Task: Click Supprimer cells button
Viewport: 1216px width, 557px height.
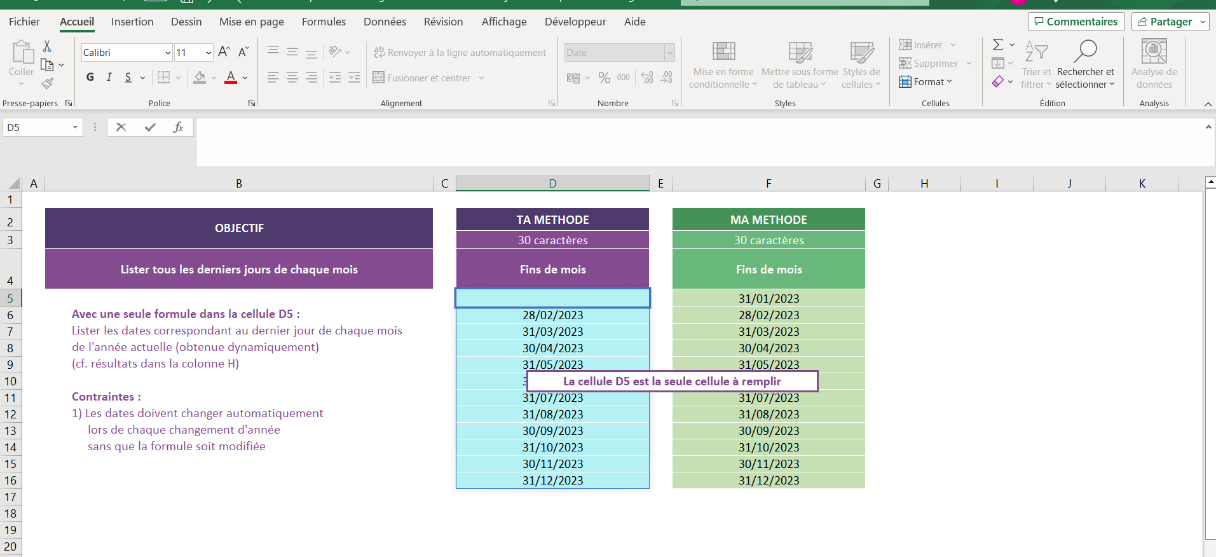Action: (929, 63)
